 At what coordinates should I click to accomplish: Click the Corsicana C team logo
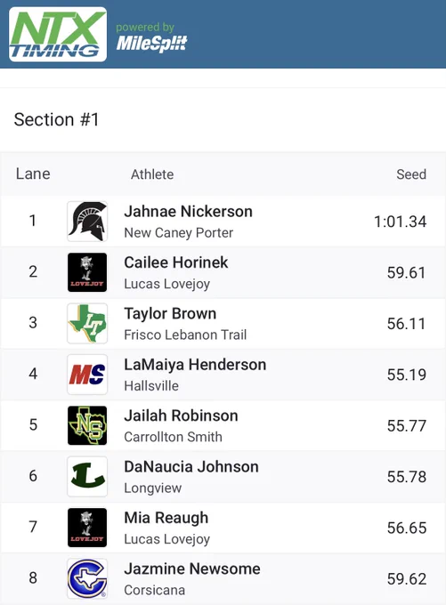pos(87,578)
